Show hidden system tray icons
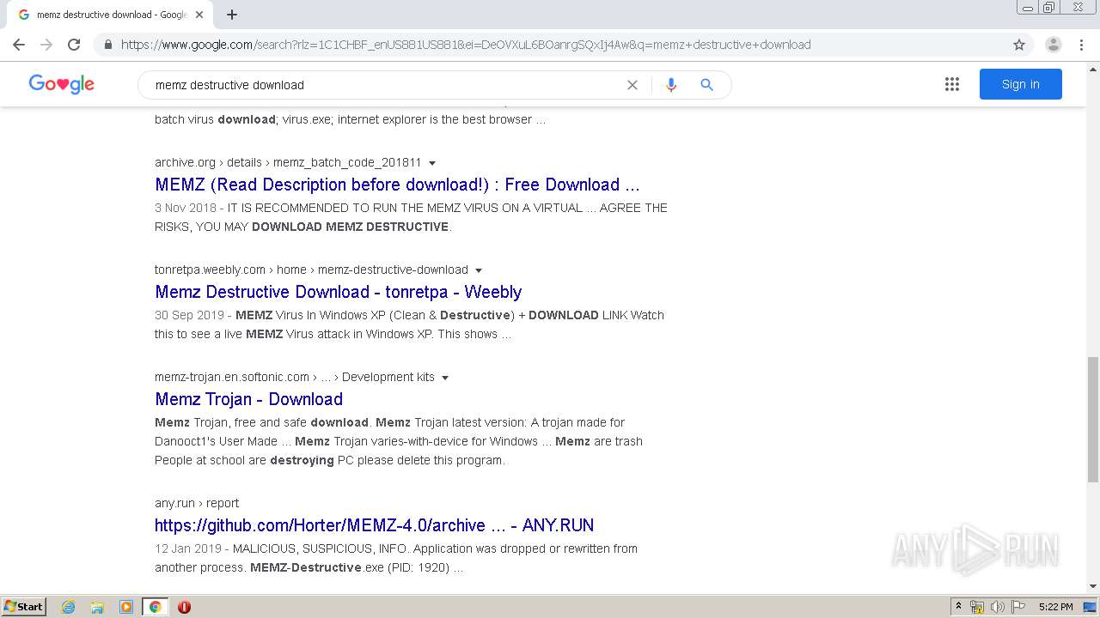 coord(958,606)
